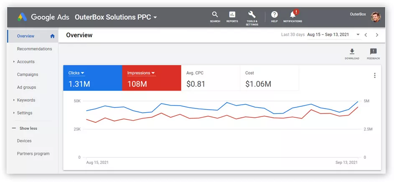394x182 pixels.
Task: Open the Notifications bell icon
Action: 292,15
